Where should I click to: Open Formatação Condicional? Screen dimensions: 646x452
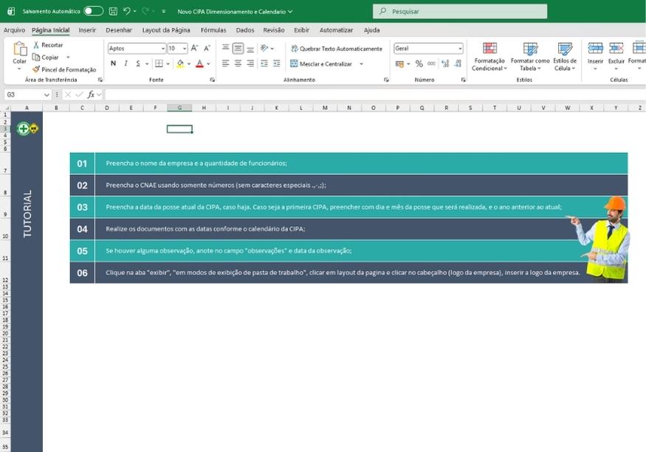[x=489, y=57]
